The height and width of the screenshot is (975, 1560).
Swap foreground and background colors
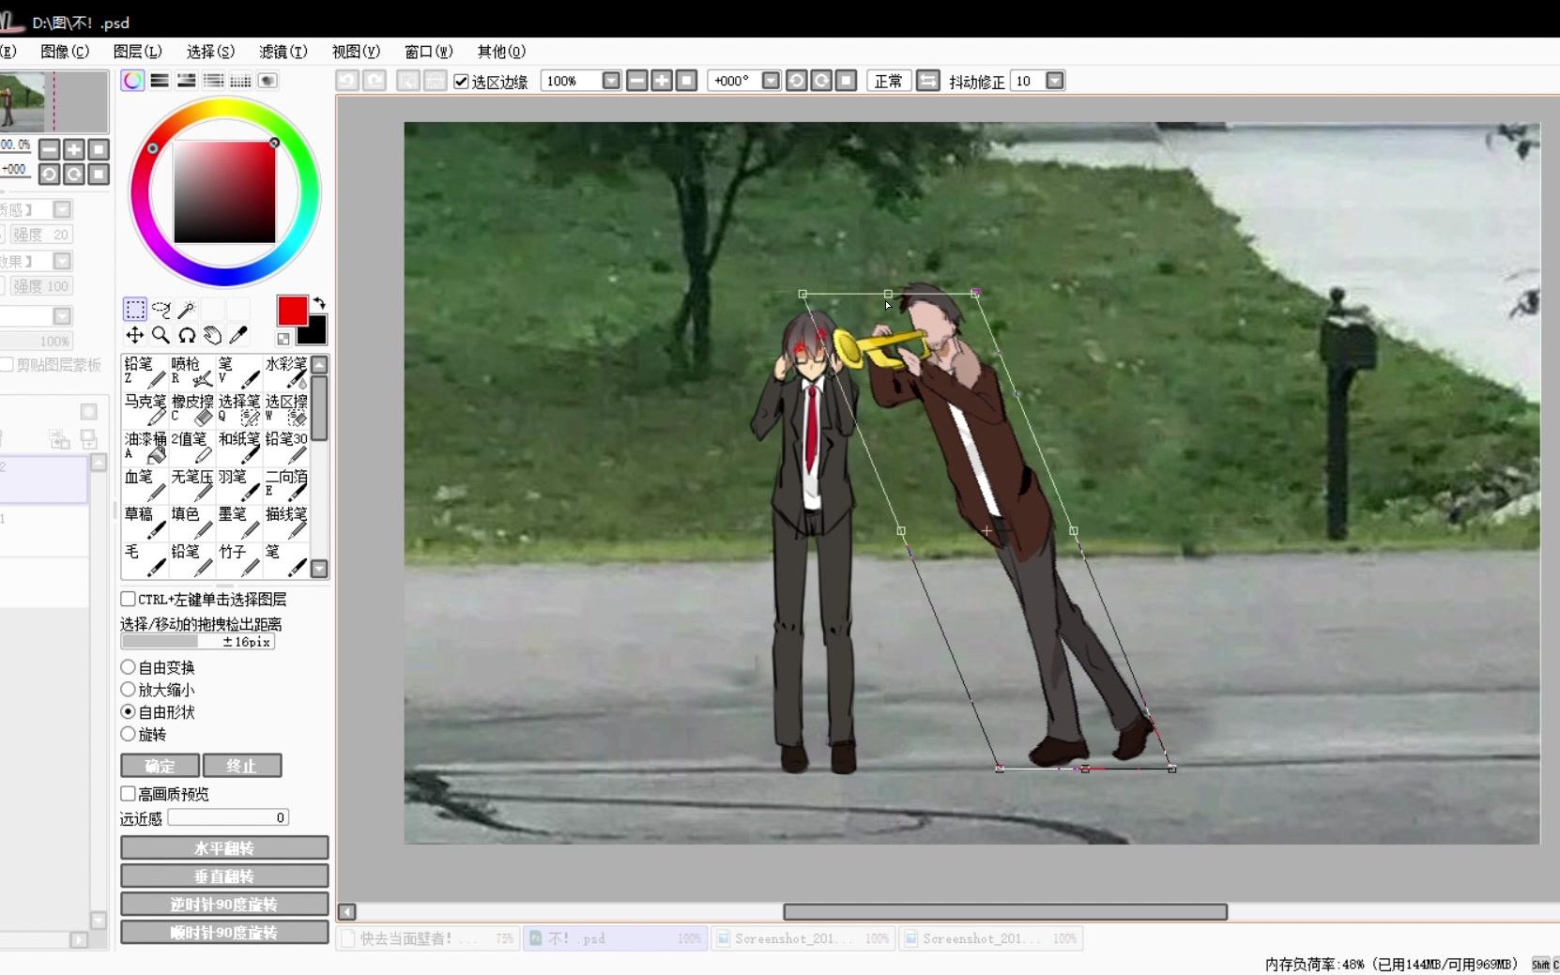coord(319,303)
